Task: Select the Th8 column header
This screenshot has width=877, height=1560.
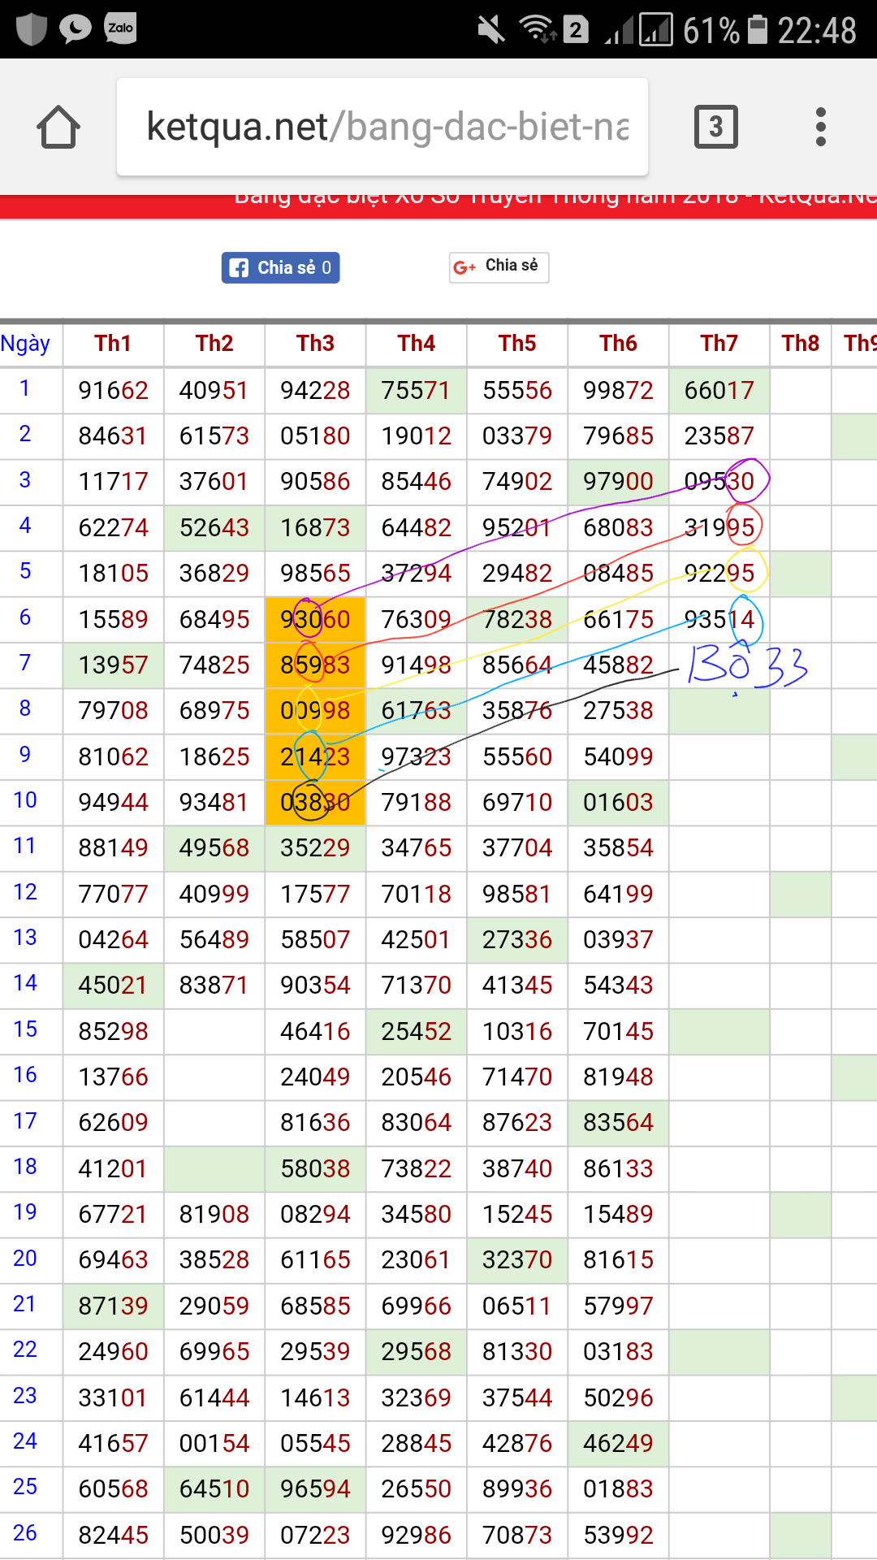Action: 801,344
